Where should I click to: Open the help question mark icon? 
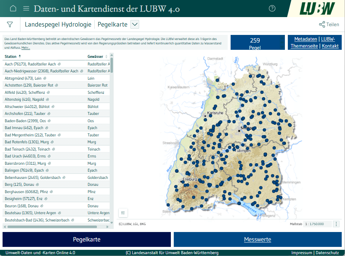[x=272, y=8]
